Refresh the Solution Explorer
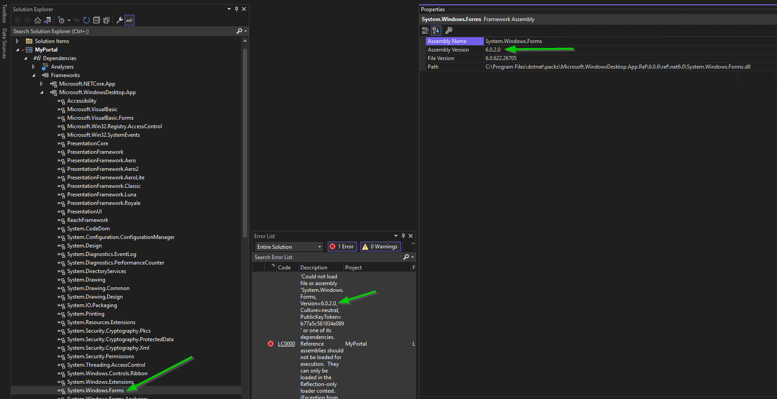This screenshot has width=777, height=399. tap(87, 20)
